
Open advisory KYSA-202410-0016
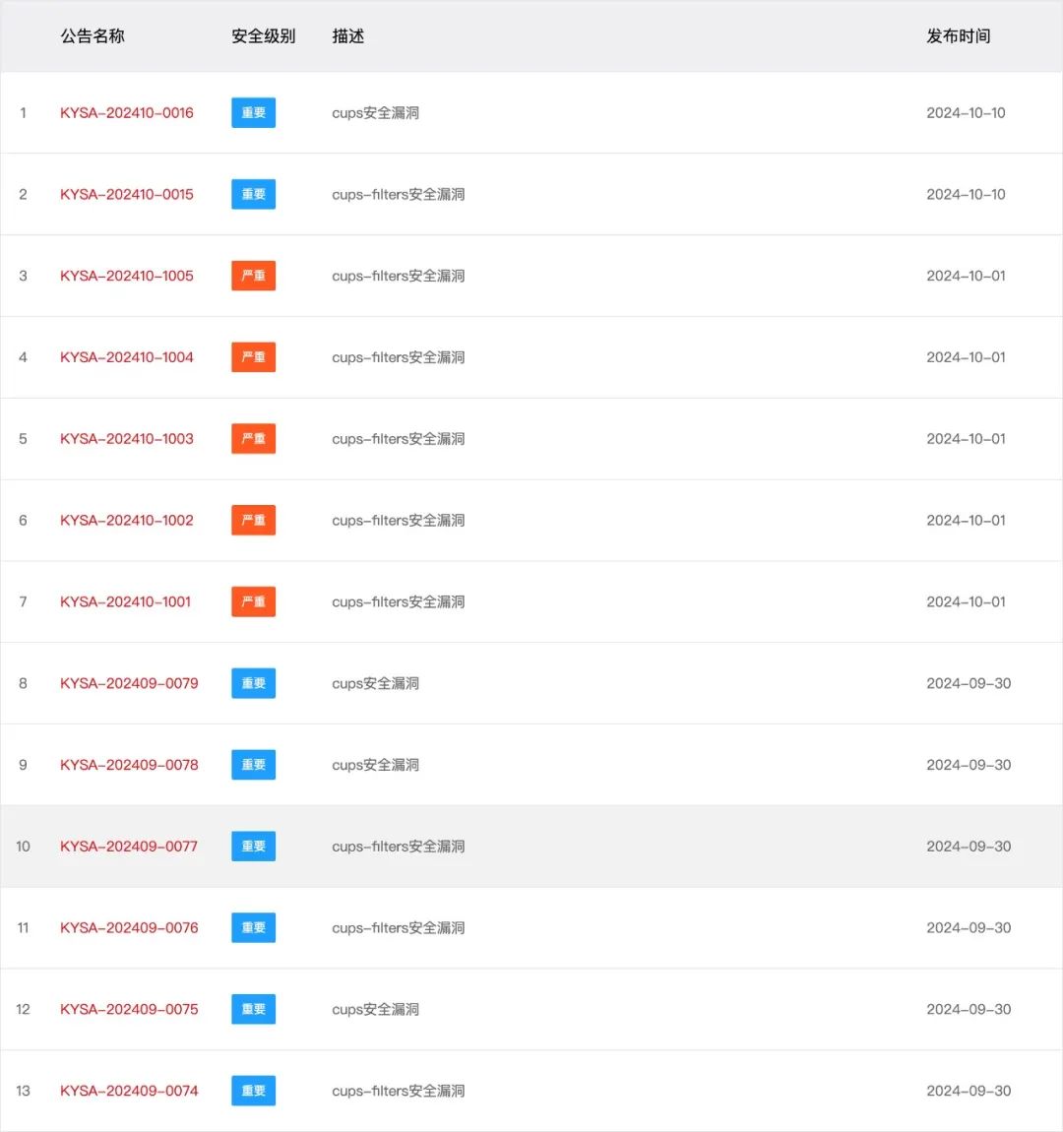(x=126, y=112)
